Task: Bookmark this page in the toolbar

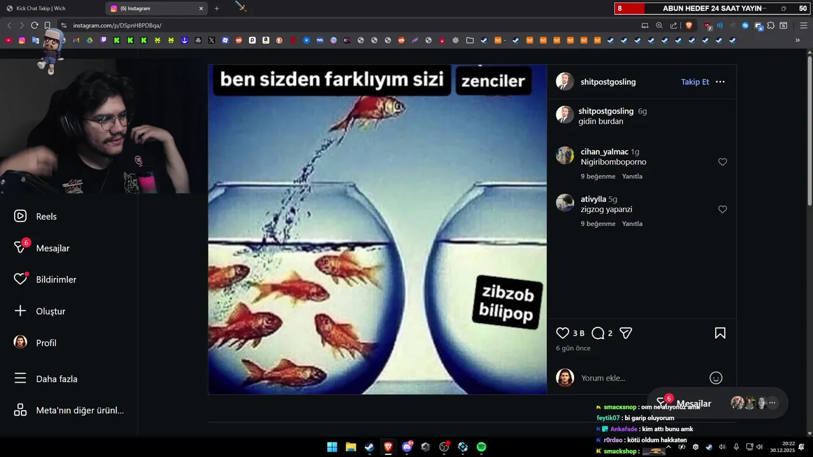Action: [x=47, y=25]
